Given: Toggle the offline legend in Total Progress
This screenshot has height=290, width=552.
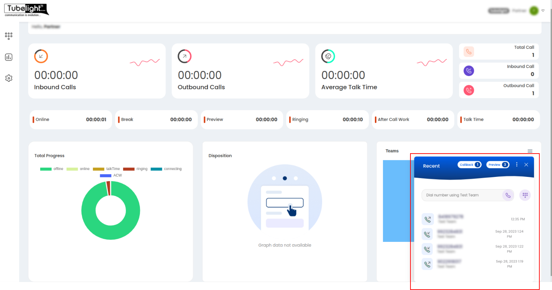Looking at the screenshot, I should click(x=51, y=169).
